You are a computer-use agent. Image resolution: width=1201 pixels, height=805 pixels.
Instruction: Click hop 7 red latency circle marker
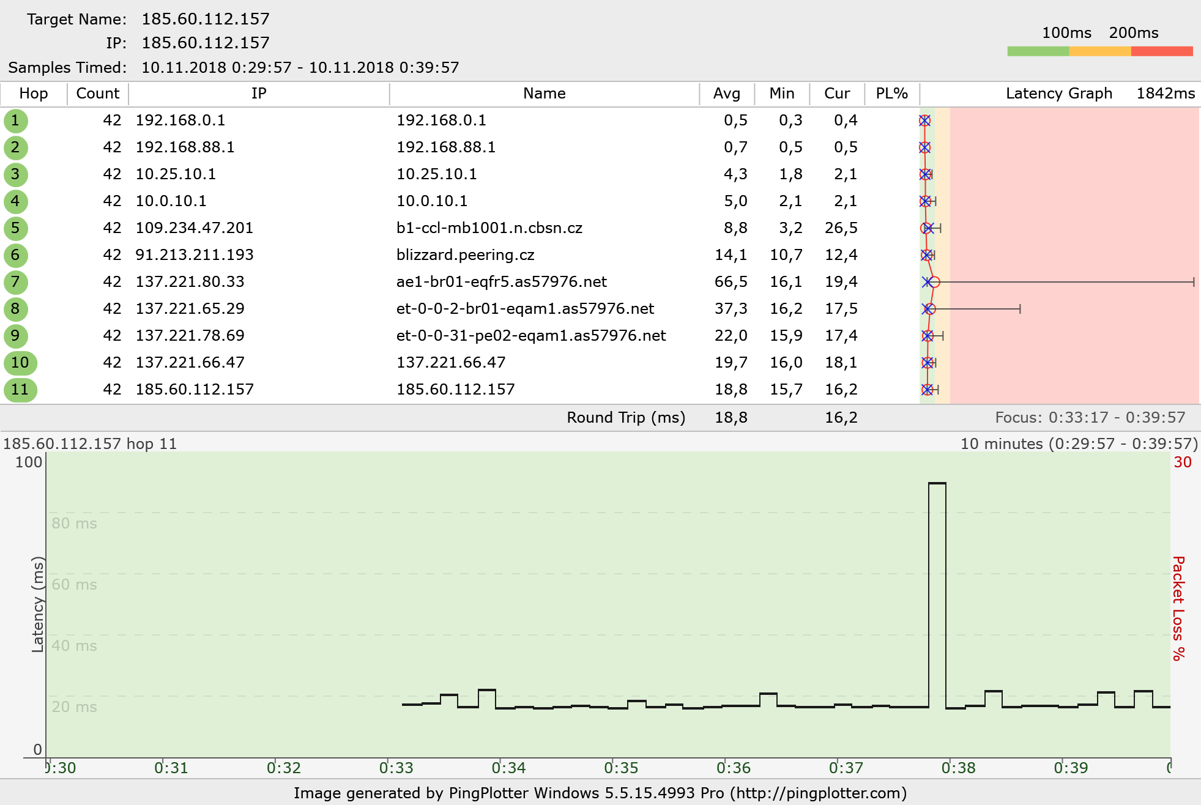pos(934,282)
